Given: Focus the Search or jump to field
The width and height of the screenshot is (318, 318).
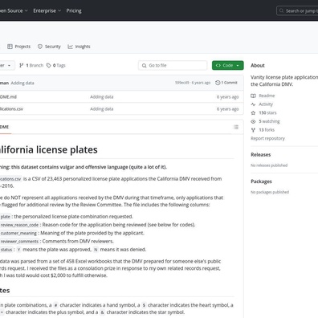Looking at the screenshot, I should pos(297,10).
